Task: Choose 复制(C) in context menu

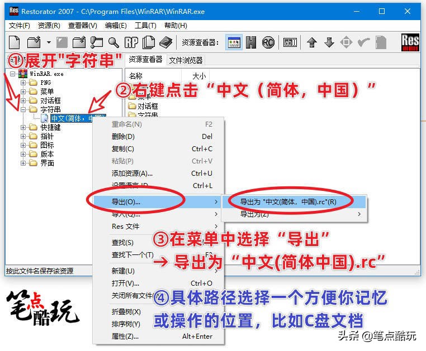Action: [x=159, y=148]
